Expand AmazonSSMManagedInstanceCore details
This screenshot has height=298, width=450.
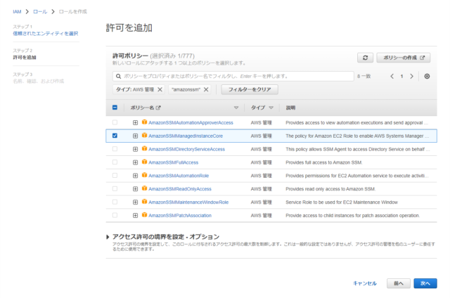pyautogui.click(x=135, y=136)
